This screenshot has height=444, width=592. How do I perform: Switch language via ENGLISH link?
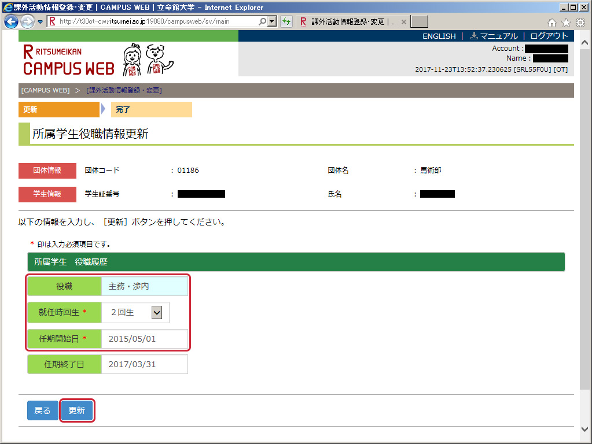pos(439,36)
